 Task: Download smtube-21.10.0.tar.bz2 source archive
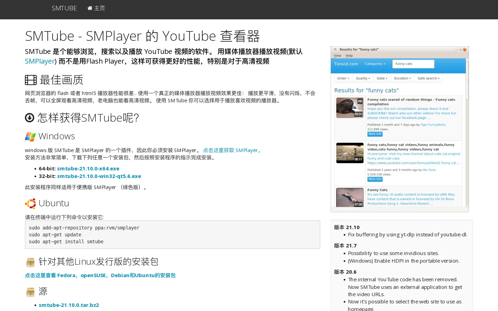(x=69, y=305)
